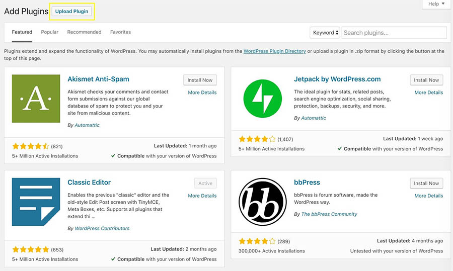Click Classic Editor's 5+ Million Active Installations
The width and height of the screenshot is (453, 271).
tap(45, 259)
